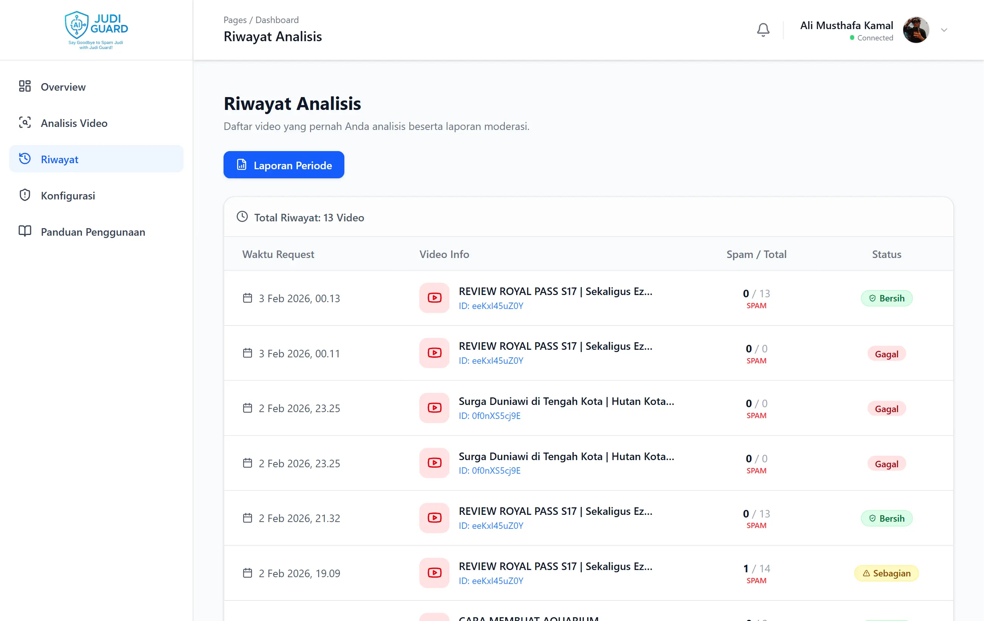Click the Bersih status badge in the 00.13 row
Image resolution: width=984 pixels, height=621 pixels.
tap(887, 298)
